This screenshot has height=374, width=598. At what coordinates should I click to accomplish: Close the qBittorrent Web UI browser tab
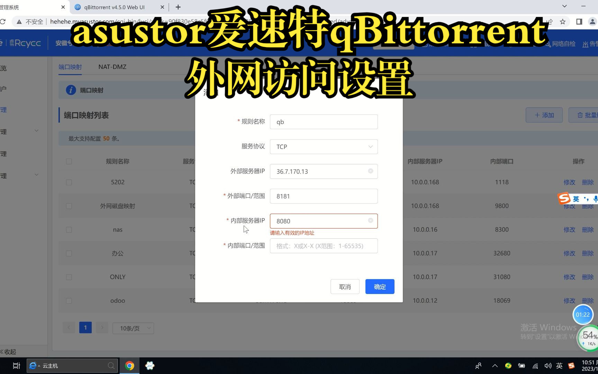click(x=162, y=7)
